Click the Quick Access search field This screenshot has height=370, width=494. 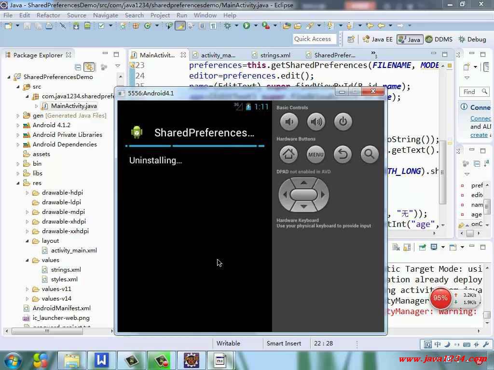coord(313,39)
